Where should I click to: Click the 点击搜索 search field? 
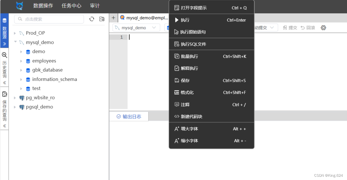pyautogui.click(x=49, y=19)
